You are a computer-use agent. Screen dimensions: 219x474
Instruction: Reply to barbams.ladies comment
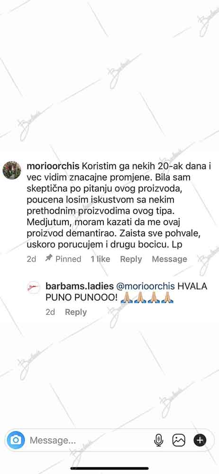click(x=76, y=312)
